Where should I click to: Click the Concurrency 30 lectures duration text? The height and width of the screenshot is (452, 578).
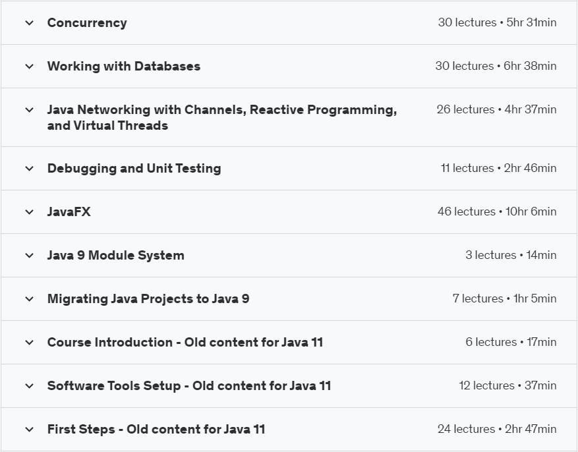497,23
